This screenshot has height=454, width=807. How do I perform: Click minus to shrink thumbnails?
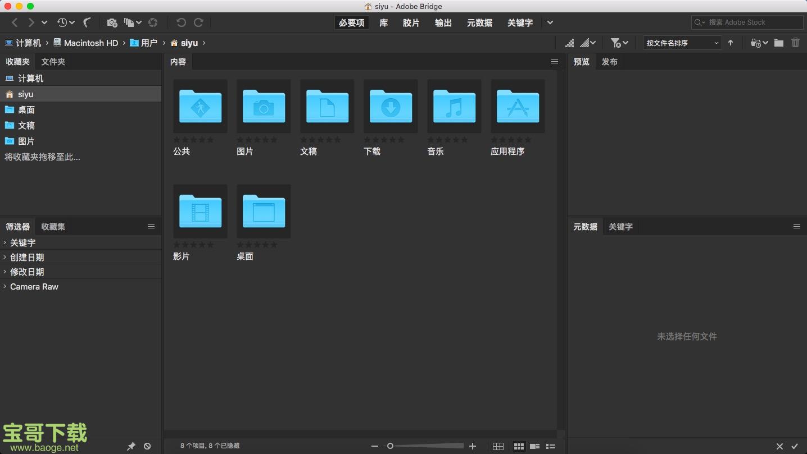click(x=375, y=446)
